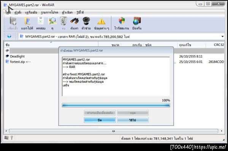Open the Tools (เครื่องมือ) menu
The width and height of the screenshot is (228, 151).
31,13
